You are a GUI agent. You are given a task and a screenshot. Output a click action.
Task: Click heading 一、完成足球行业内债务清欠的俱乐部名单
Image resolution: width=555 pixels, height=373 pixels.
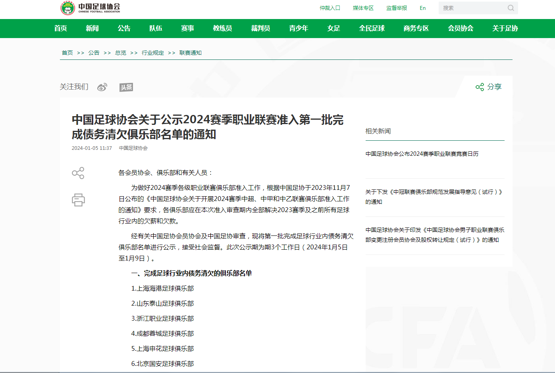click(191, 274)
